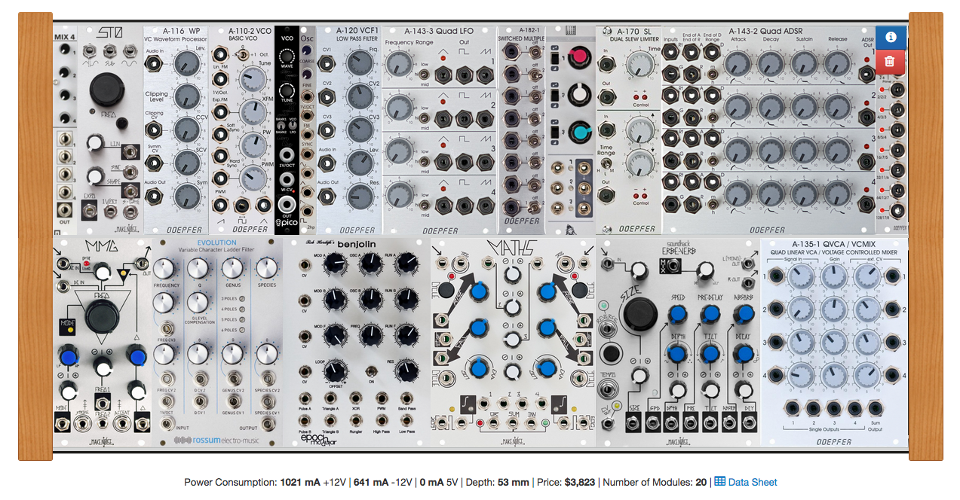Click the A-110-2 Tune knob
The width and height of the screenshot is (960, 500).
[252, 78]
